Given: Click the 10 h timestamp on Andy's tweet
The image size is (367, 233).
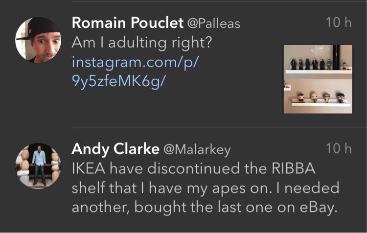Looking at the screenshot, I should 339,148.
